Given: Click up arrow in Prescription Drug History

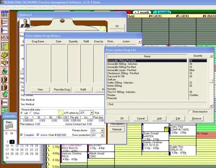Looking at the screenshot, I should pyautogui.click(x=140, y=42).
